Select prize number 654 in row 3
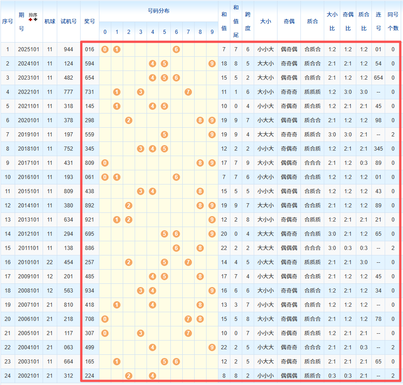The width and height of the screenshot is (403, 385). [90, 78]
